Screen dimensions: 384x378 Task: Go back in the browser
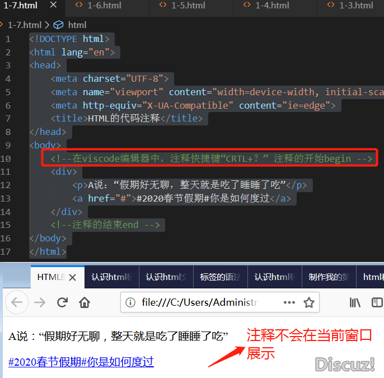click(x=17, y=302)
